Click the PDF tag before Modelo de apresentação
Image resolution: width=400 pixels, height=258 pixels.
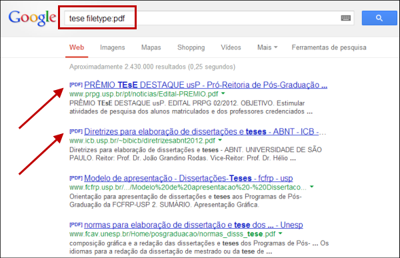[x=76, y=178]
